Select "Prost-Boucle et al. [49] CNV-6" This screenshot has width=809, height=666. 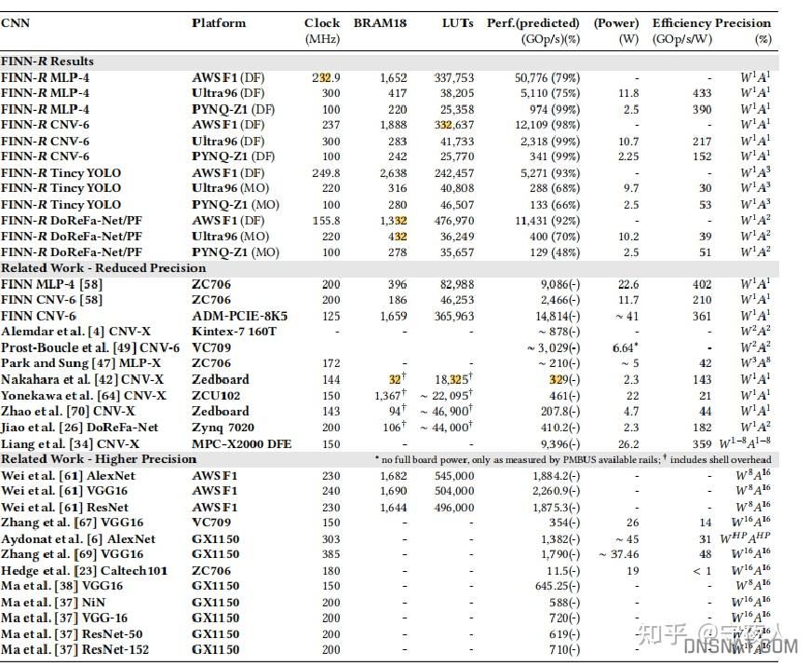(x=90, y=348)
